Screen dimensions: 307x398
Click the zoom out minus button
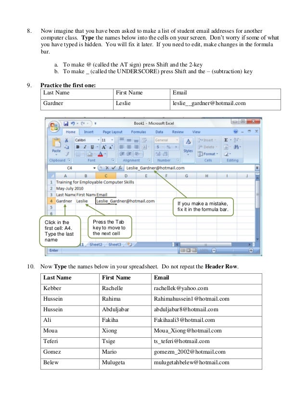pyautogui.click(x=214, y=251)
